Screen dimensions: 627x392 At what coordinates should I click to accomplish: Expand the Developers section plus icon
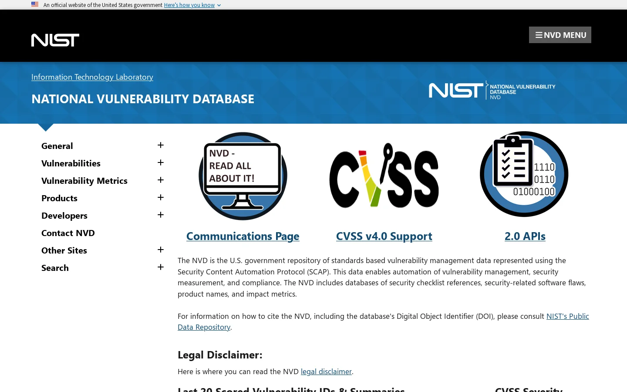pos(161,215)
